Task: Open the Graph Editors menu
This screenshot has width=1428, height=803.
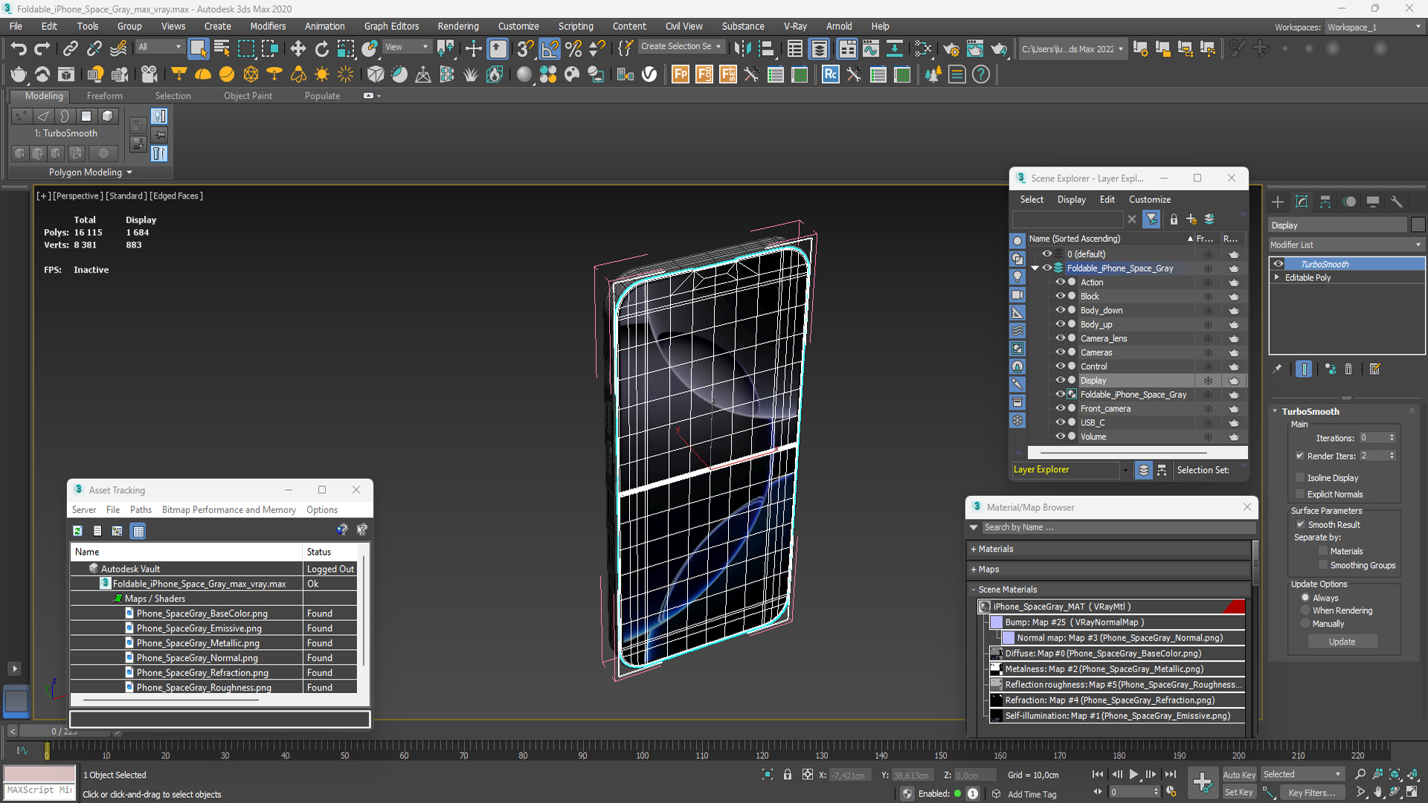Action: pos(391,26)
